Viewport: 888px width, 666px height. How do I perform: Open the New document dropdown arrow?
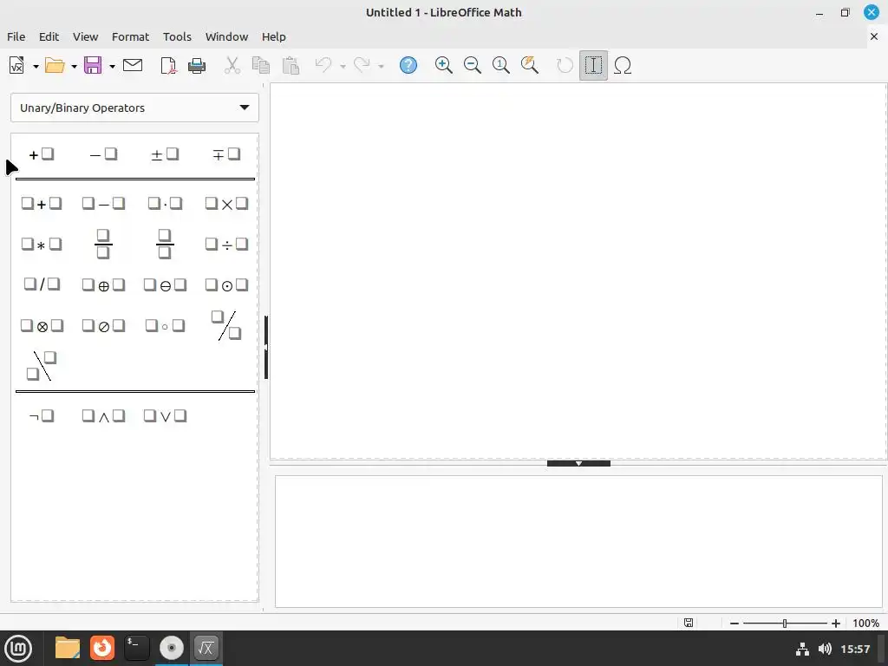pyautogui.click(x=36, y=66)
